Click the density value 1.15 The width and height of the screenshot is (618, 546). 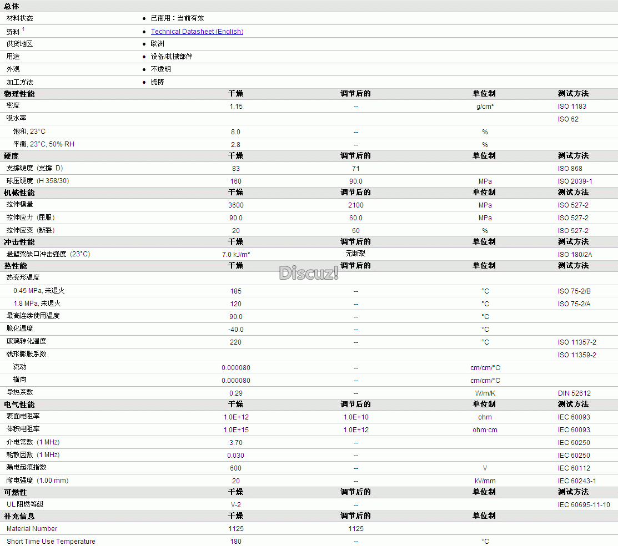click(x=235, y=107)
